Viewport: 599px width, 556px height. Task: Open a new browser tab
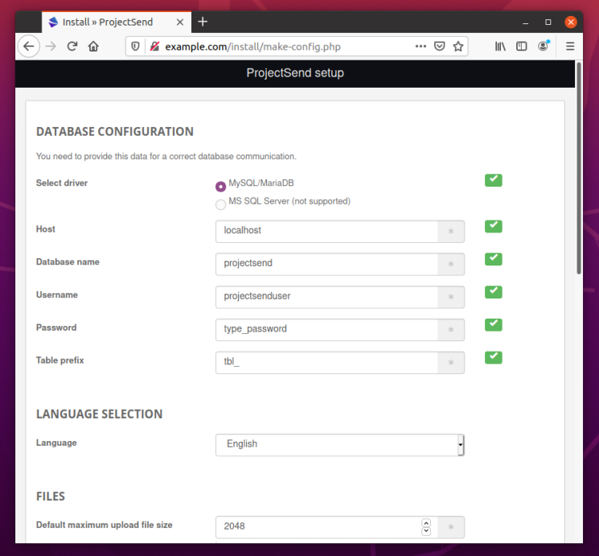click(203, 22)
